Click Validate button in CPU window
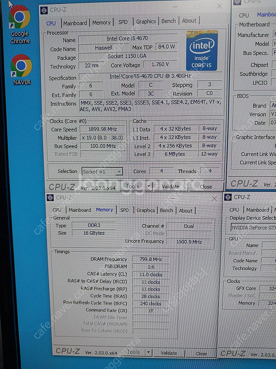 (171, 187)
